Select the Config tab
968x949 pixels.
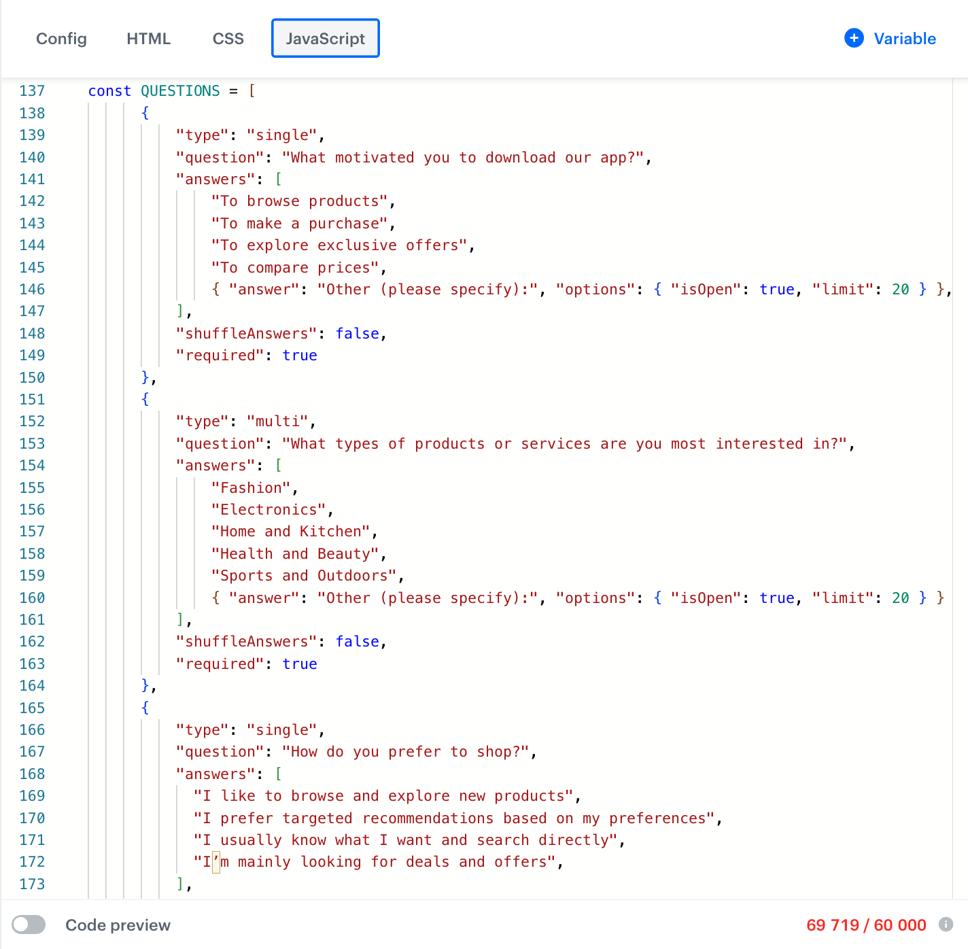click(x=61, y=39)
